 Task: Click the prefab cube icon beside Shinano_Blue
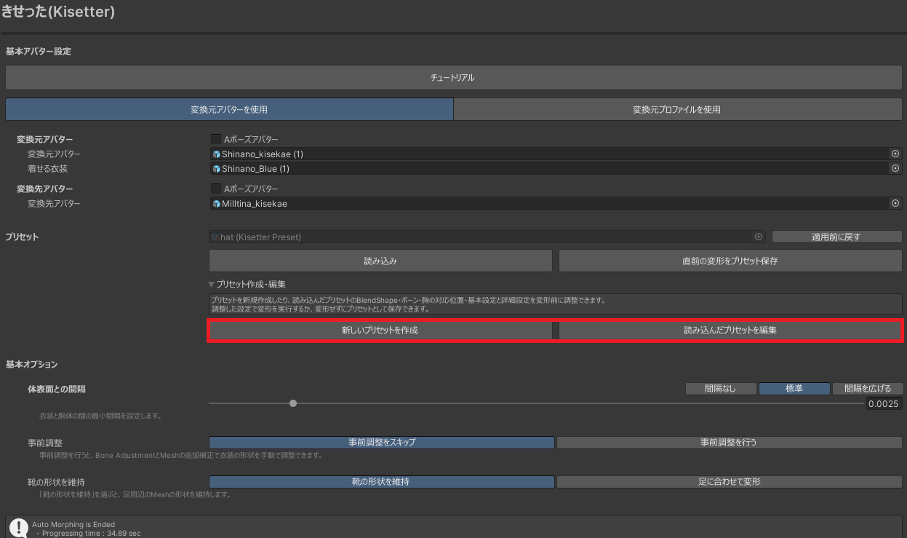216,169
